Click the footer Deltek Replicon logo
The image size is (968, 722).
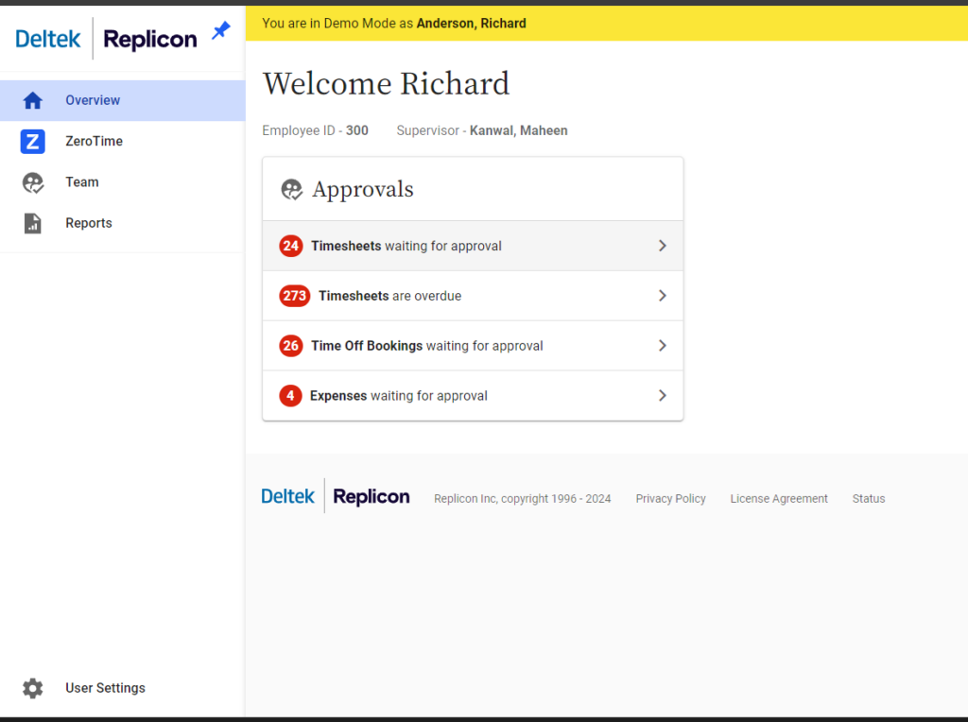pyautogui.click(x=335, y=495)
